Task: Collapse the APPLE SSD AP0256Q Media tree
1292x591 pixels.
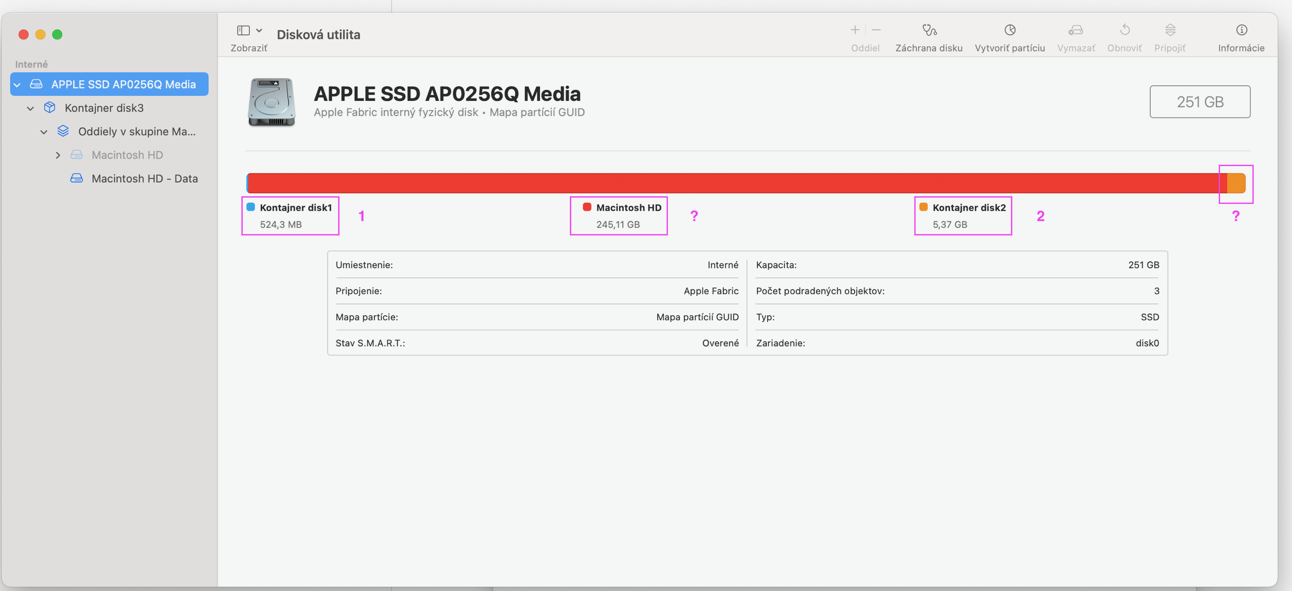Action: pos(17,85)
